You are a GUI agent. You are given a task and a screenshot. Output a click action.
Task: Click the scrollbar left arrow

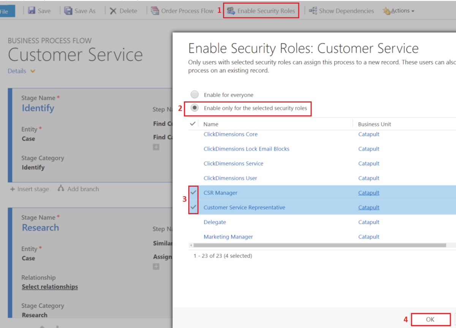[191, 245]
